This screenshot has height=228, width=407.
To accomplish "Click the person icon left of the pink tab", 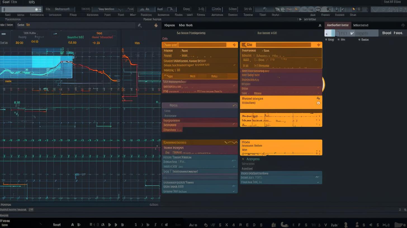I will [320, 25].
